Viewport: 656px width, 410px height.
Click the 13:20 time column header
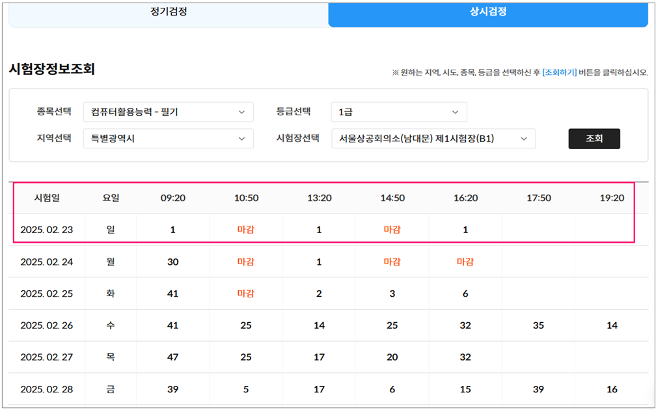pos(319,198)
